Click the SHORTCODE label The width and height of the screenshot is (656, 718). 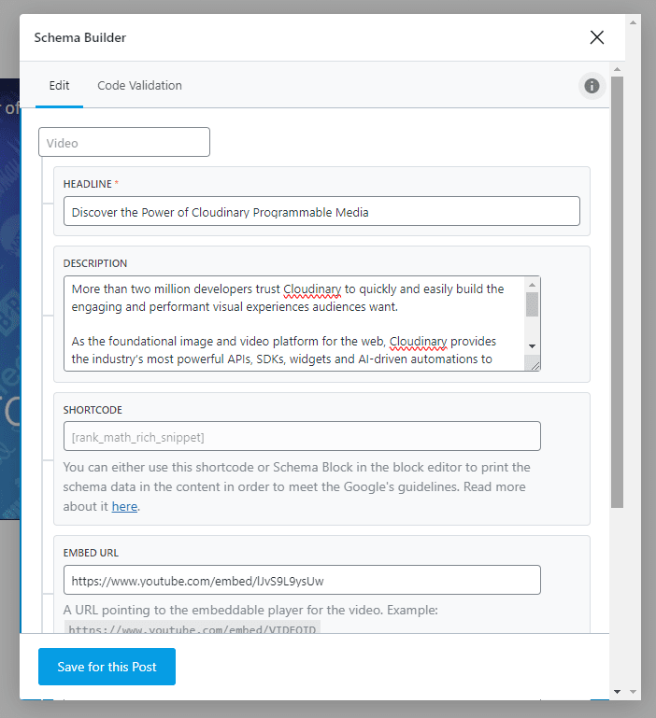[93, 410]
